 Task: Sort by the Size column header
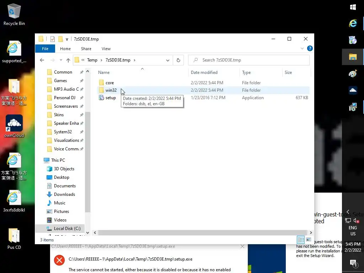point(296,73)
